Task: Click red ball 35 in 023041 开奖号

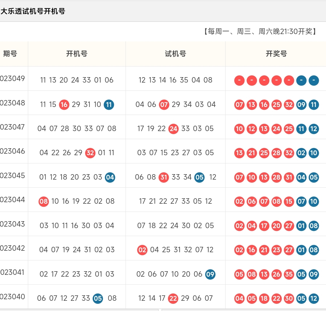Action: (289, 274)
